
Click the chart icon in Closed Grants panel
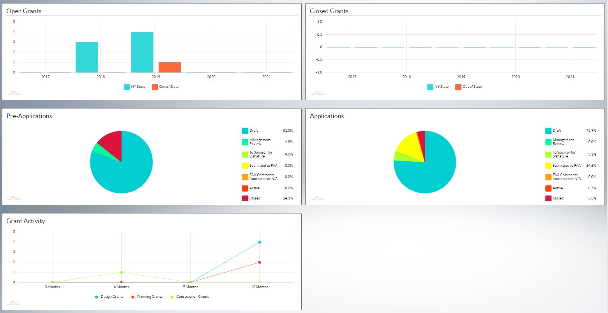pos(318,93)
